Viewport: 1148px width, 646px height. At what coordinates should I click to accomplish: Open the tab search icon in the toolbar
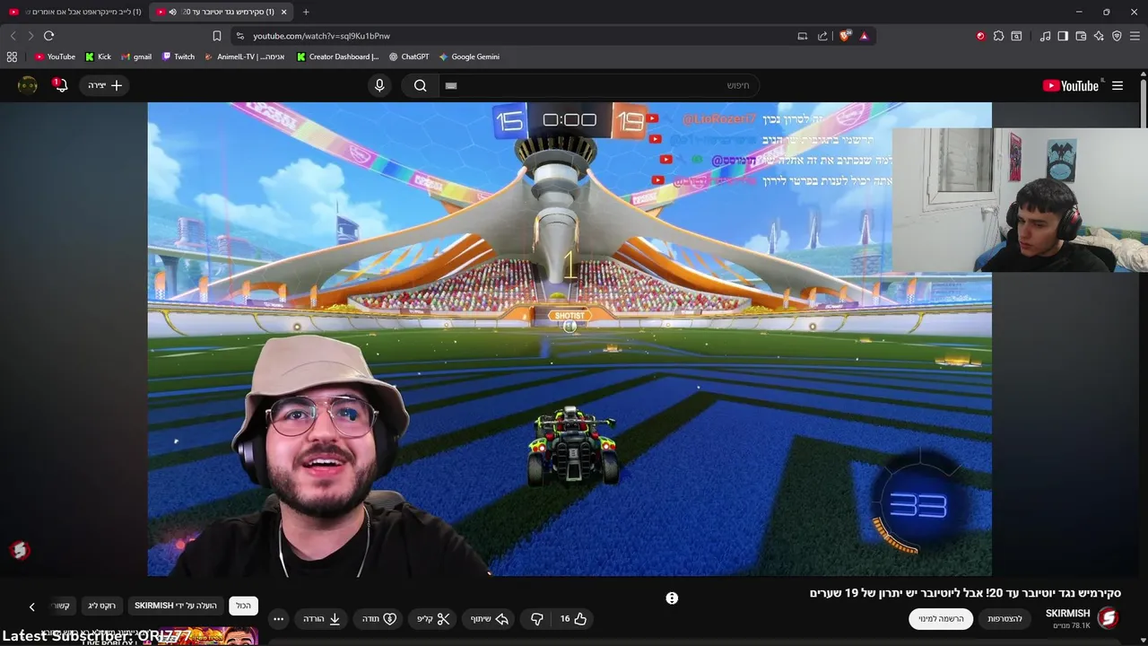tap(1016, 36)
